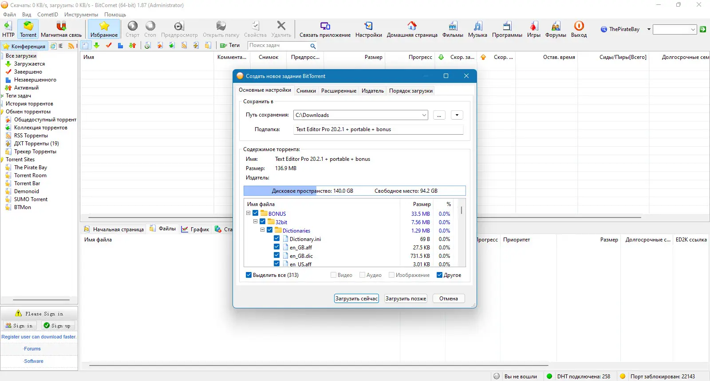Viewport: 710px width, 381px height.
Task: Click the HTTP download toolbar icon
Action: tap(8, 29)
